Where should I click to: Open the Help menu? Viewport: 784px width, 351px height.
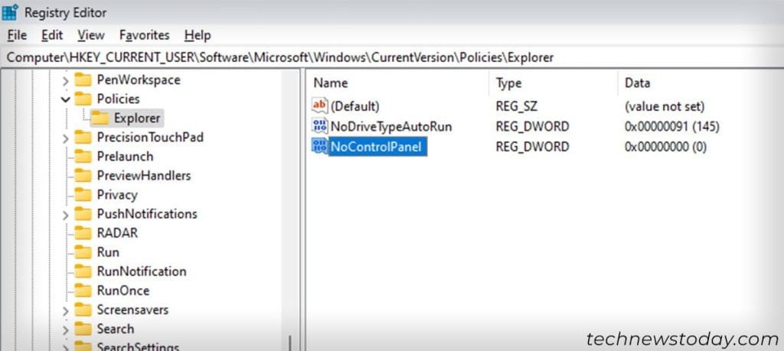click(x=198, y=35)
